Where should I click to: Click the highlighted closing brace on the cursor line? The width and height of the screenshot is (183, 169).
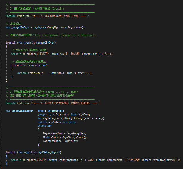[x=7, y=164]
